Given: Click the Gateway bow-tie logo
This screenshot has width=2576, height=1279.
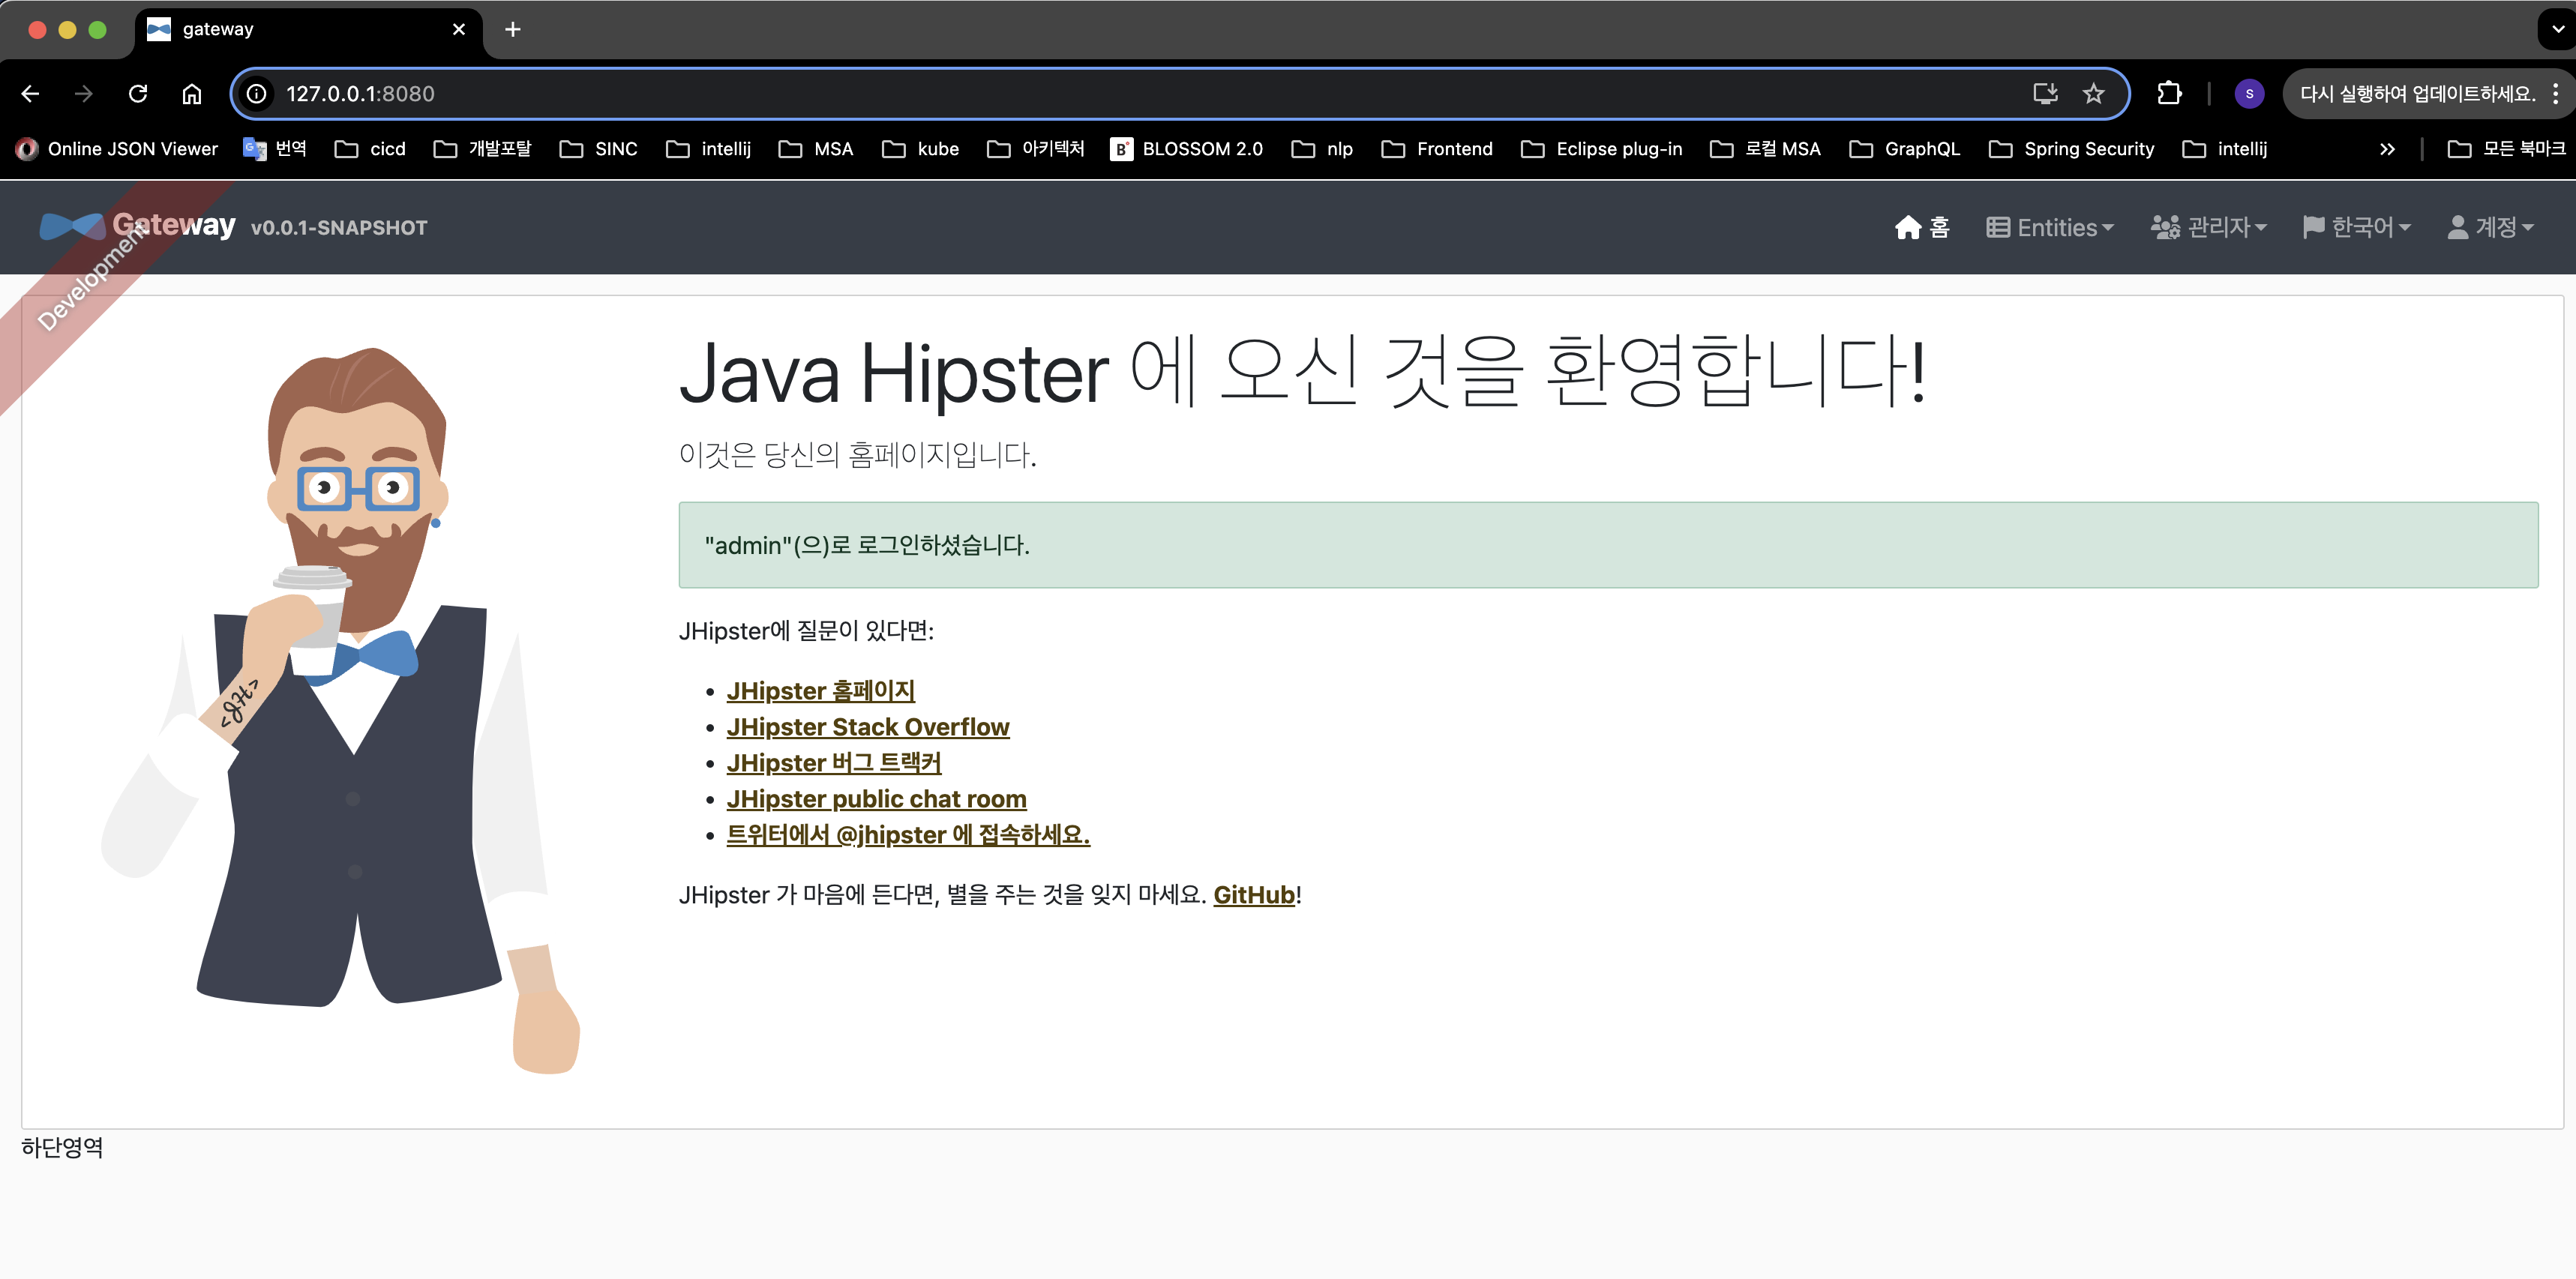Looking at the screenshot, I should 72,227.
